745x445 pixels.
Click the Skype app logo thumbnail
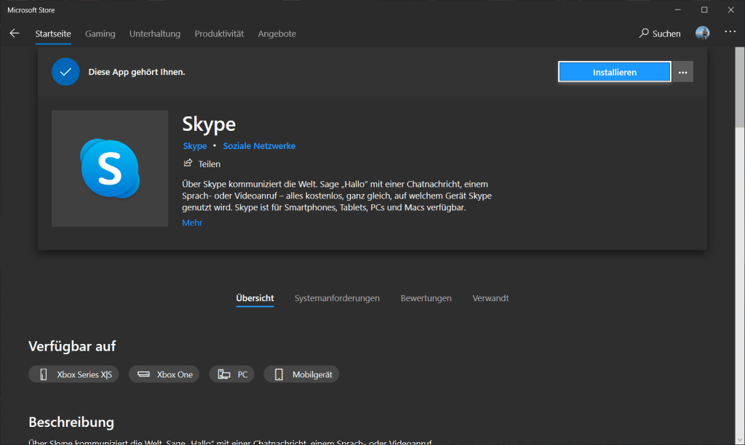(x=110, y=169)
